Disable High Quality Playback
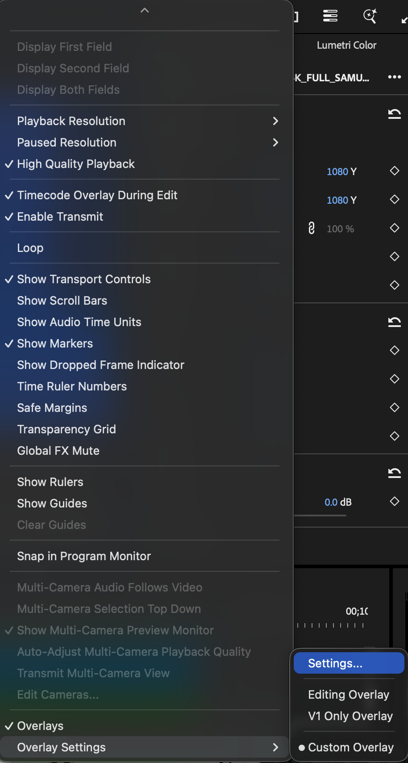The height and width of the screenshot is (763, 408). tap(75, 164)
